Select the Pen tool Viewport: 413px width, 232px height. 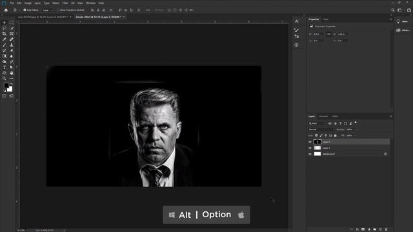coord(12,62)
